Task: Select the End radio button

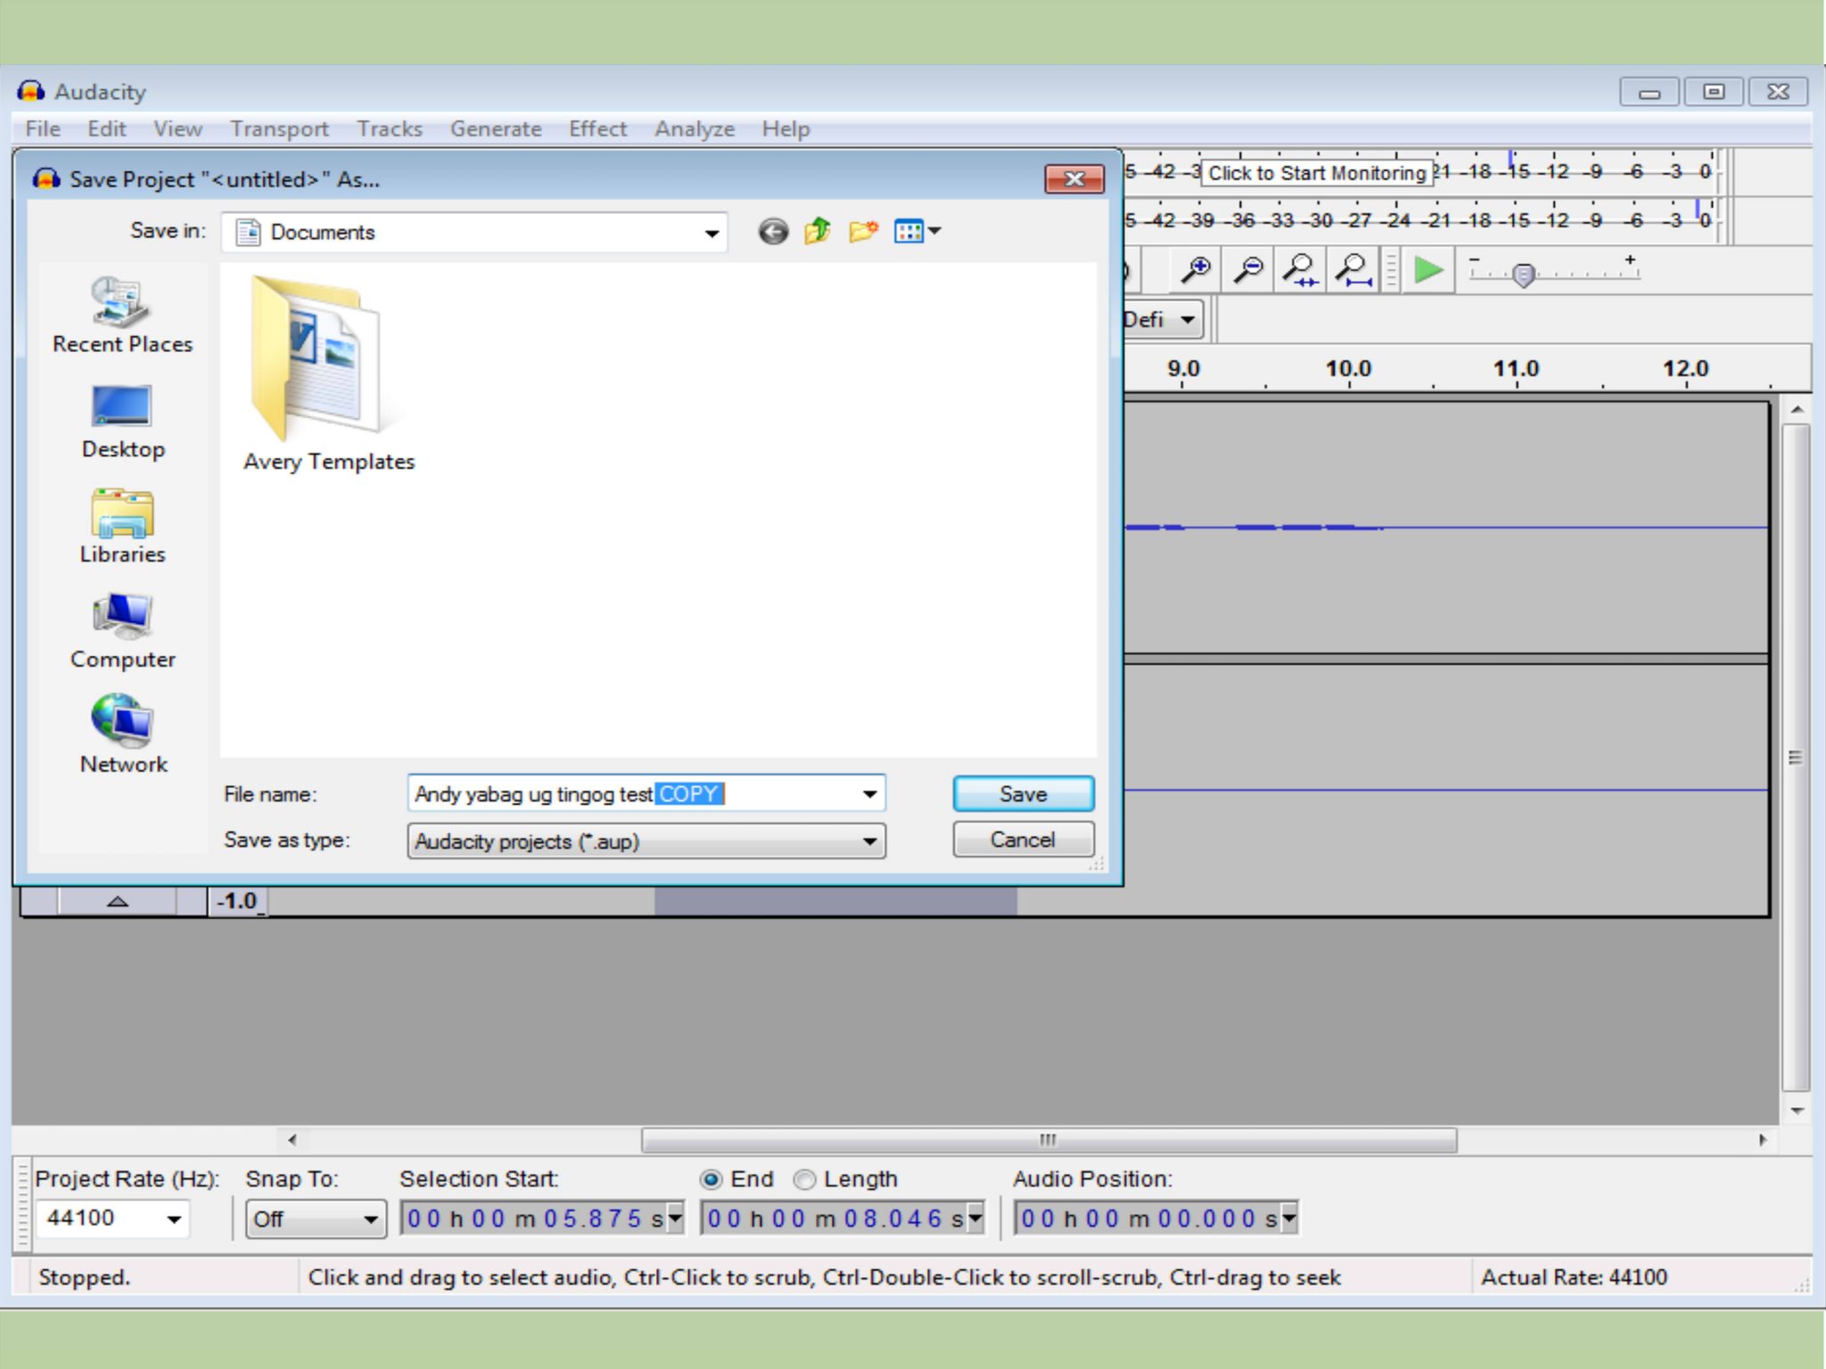Action: [x=711, y=1179]
